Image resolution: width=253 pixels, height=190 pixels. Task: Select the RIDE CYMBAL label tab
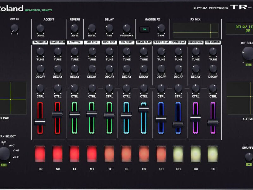coord(213,42)
